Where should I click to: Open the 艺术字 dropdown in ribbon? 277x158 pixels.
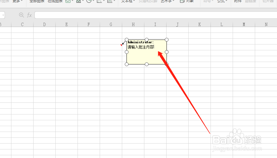point(168,1)
